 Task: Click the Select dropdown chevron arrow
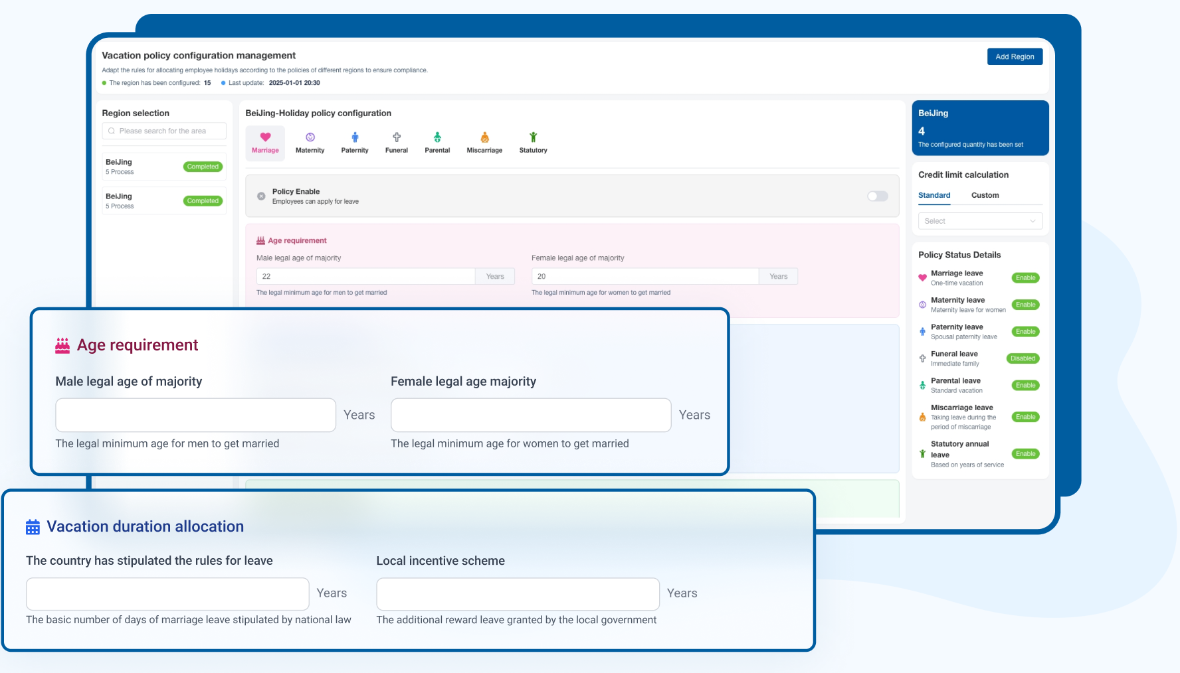pyautogui.click(x=1032, y=221)
